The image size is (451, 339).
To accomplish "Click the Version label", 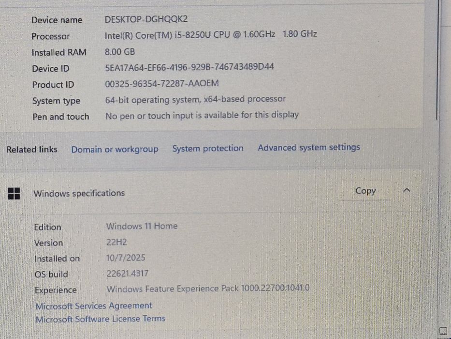I will click(48, 243).
